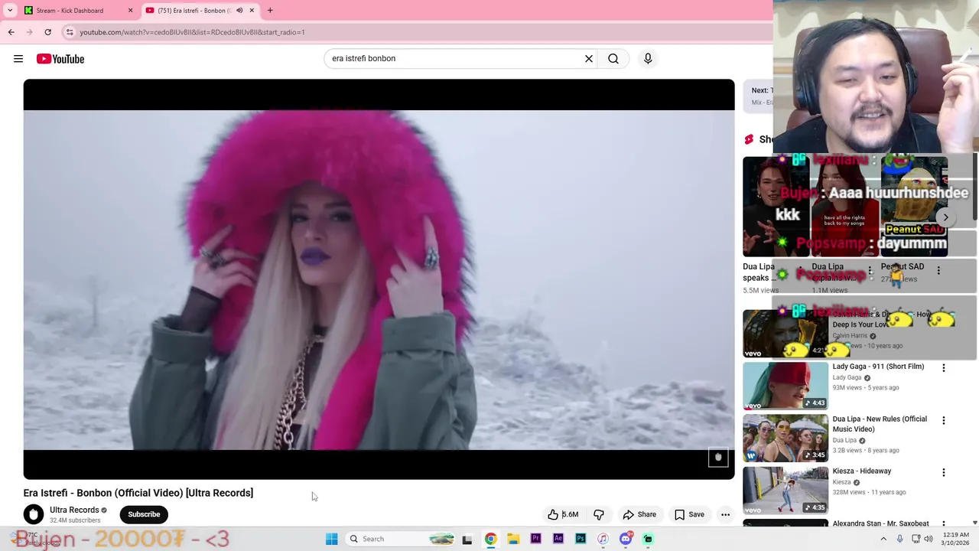This screenshot has height=551, width=979.
Task: Open Ultra Records channel name link
Action: 74,510
